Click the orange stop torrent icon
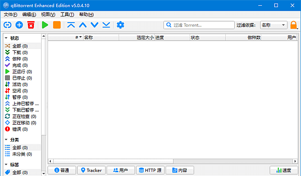 coord(57,25)
